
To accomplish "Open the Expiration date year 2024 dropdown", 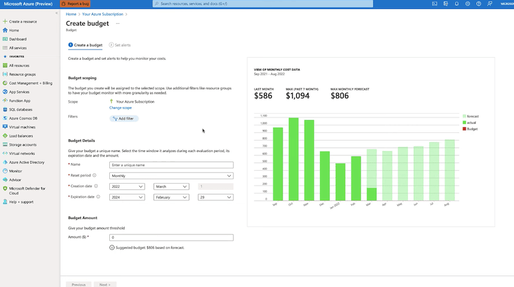I will 127,197.
